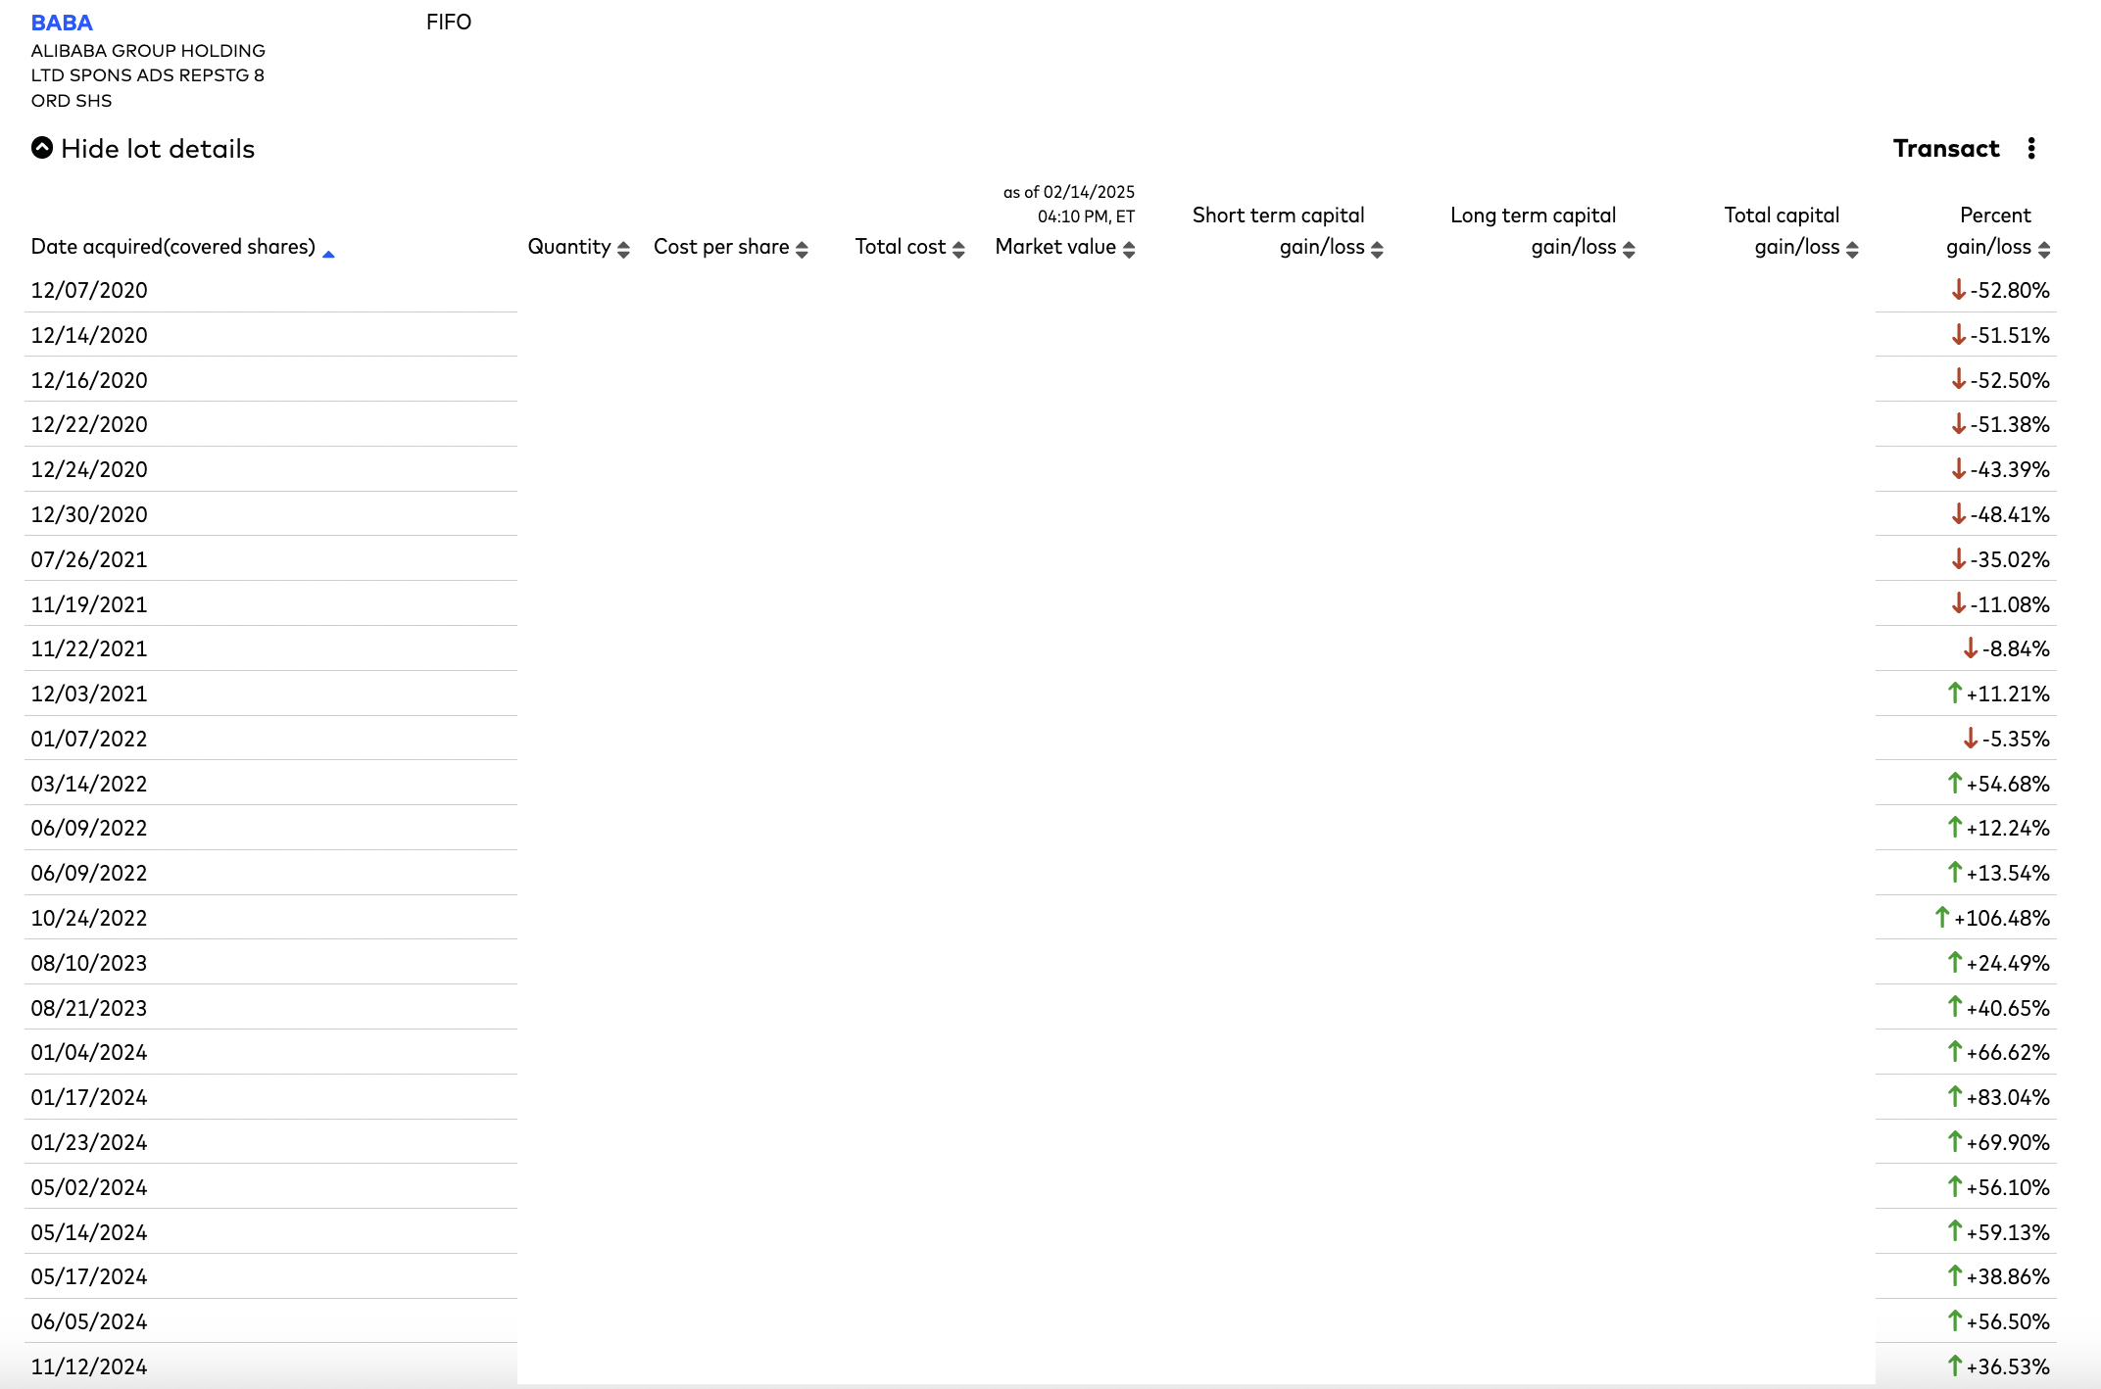
Task: Select the lot dated 05/02/2024
Action: [89, 1188]
